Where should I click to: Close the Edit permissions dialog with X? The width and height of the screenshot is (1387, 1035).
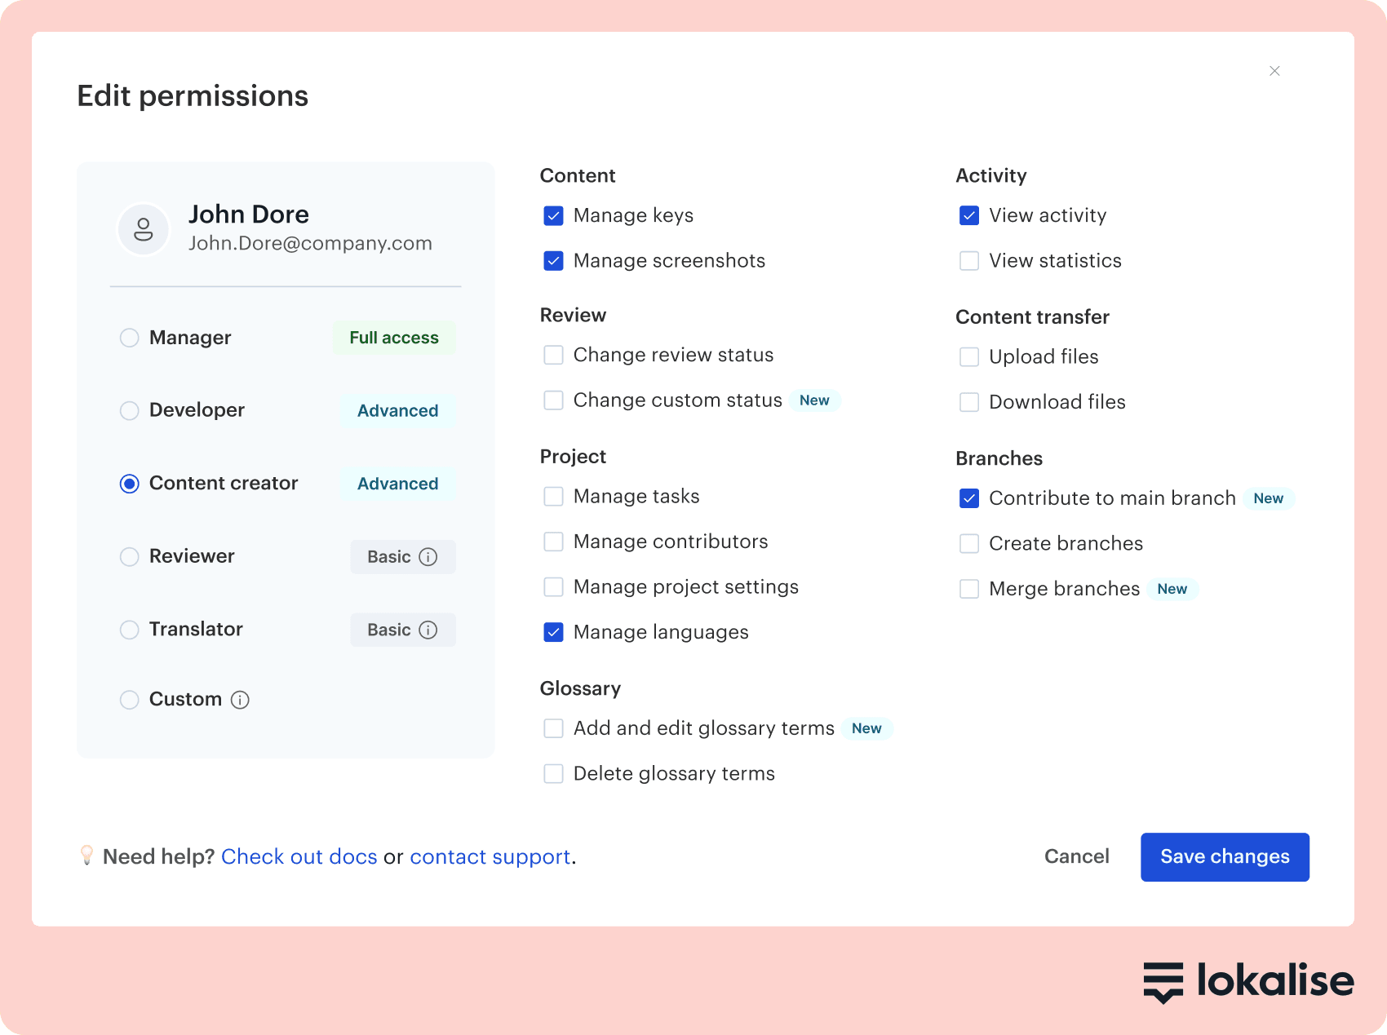1274,71
